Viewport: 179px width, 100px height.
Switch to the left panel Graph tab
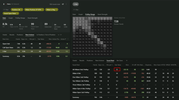click(11, 18)
